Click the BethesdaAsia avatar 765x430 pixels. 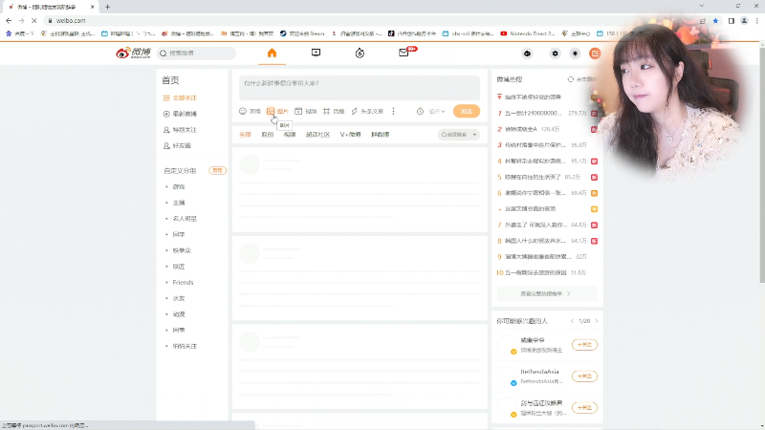coord(507,376)
